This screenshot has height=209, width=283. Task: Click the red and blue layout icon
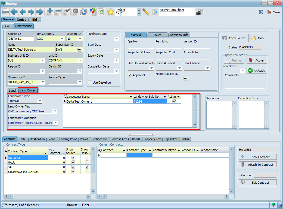click(x=93, y=12)
